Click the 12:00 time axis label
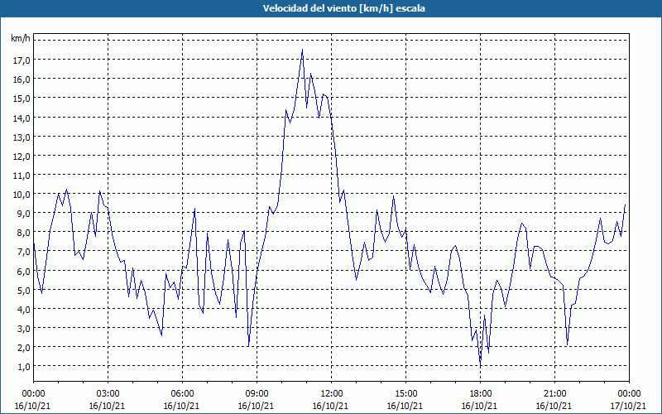 tap(332, 394)
